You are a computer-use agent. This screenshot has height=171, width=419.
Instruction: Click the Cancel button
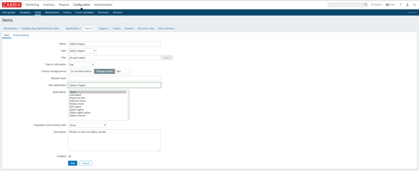[86, 163]
